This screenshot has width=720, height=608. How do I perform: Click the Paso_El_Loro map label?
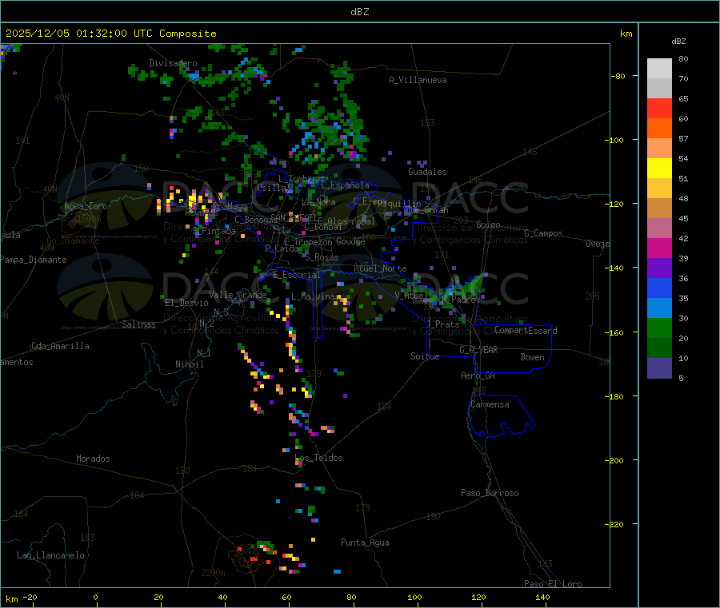point(554,584)
